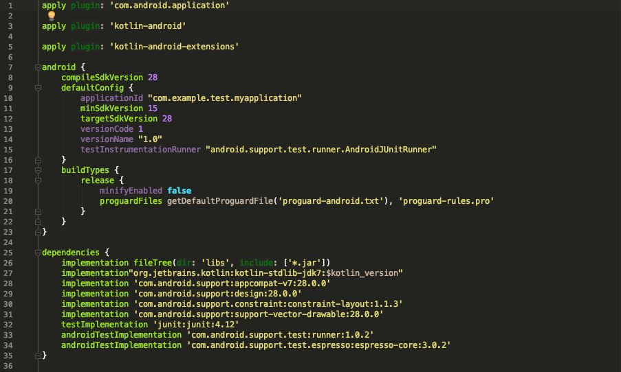The image size is (621, 372).
Task: Click the constraint-layout:1.1.3 dependency string
Action: [x=268, y=304]
